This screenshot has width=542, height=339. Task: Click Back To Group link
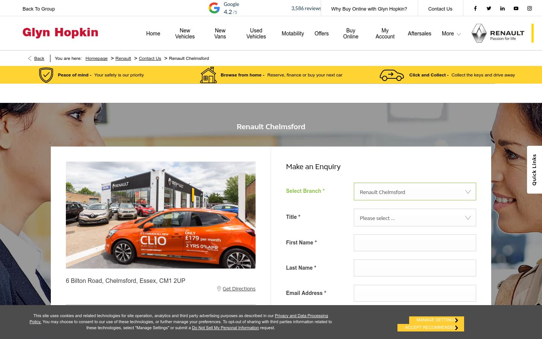39,9
